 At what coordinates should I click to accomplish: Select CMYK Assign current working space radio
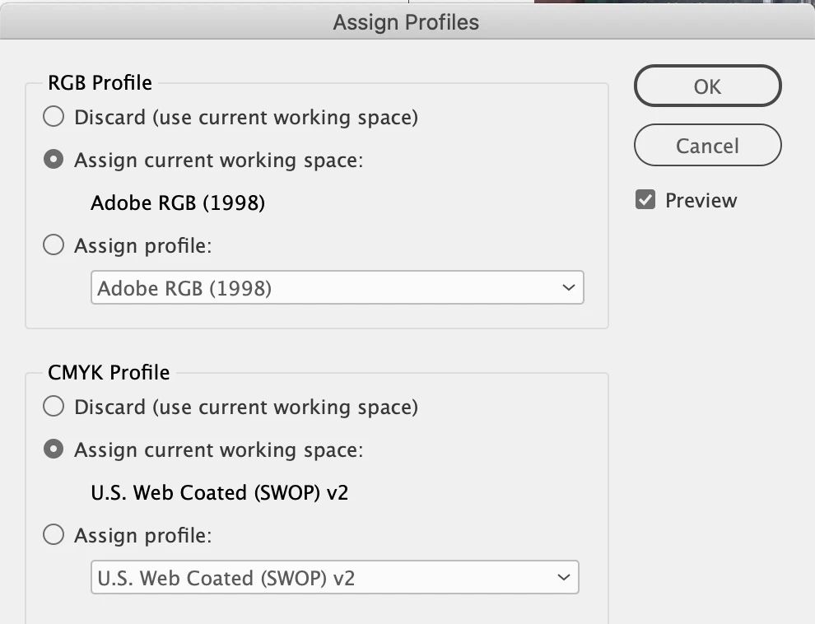point(54,449)
